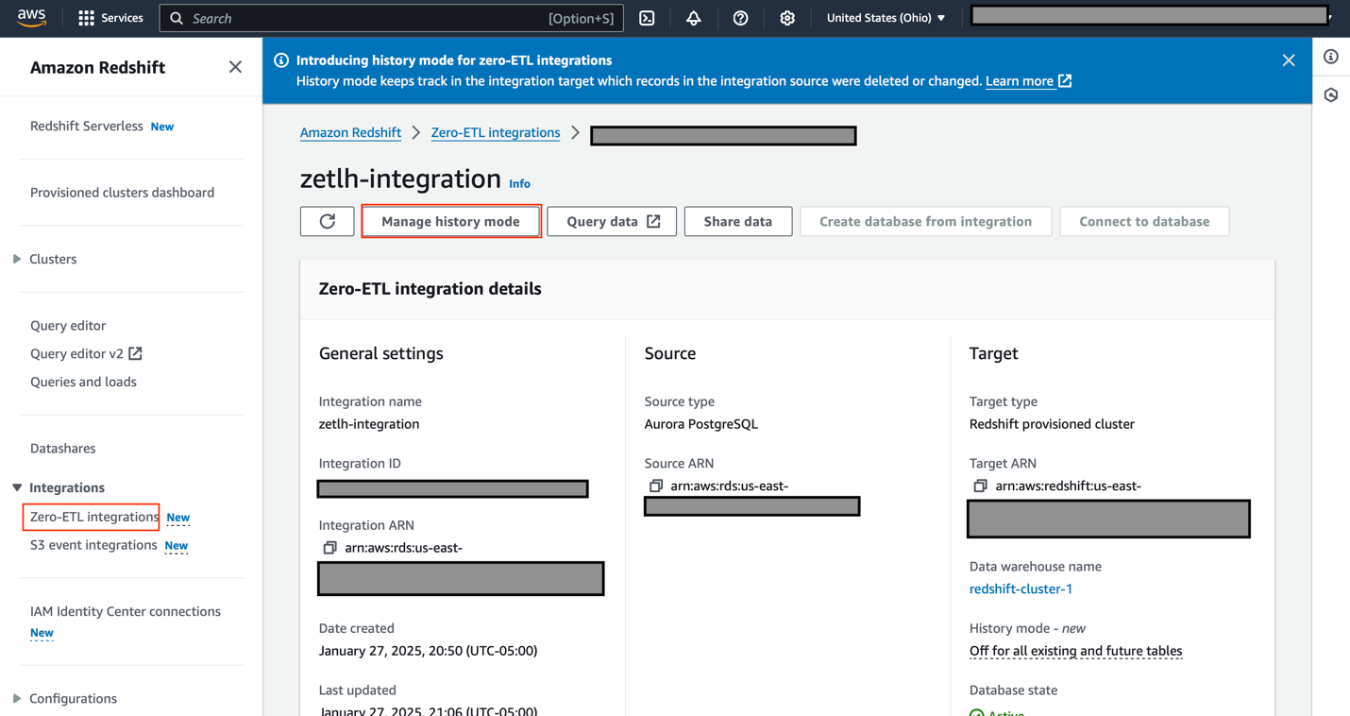The height and width of the screenshot is (716, 1350).
Task: Click the Integration name value zetlh-integration
Action: [x=369, y=424]
